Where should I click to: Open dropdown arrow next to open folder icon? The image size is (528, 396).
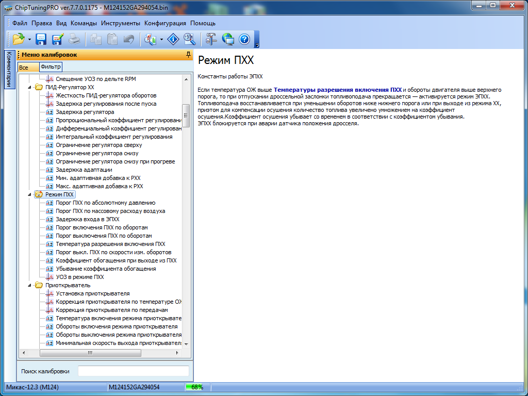(x=29, y=39)
